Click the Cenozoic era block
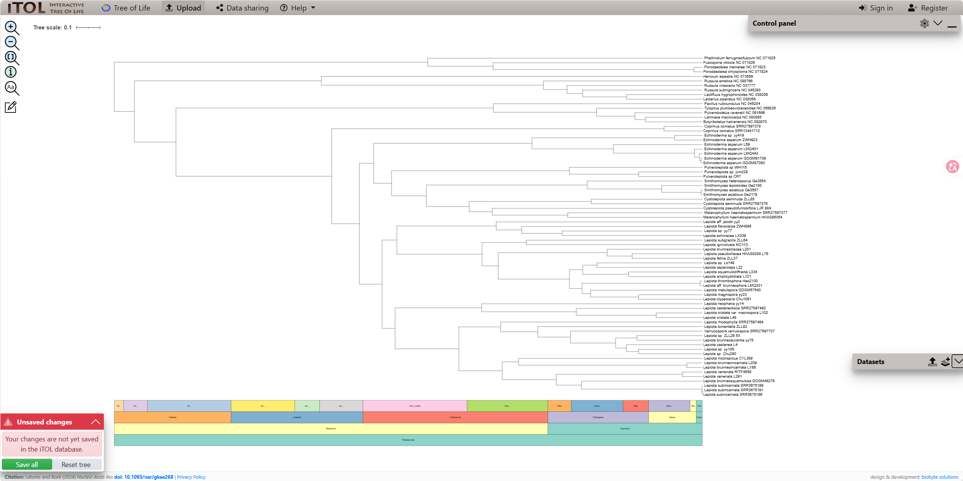 tap(625, 429)
